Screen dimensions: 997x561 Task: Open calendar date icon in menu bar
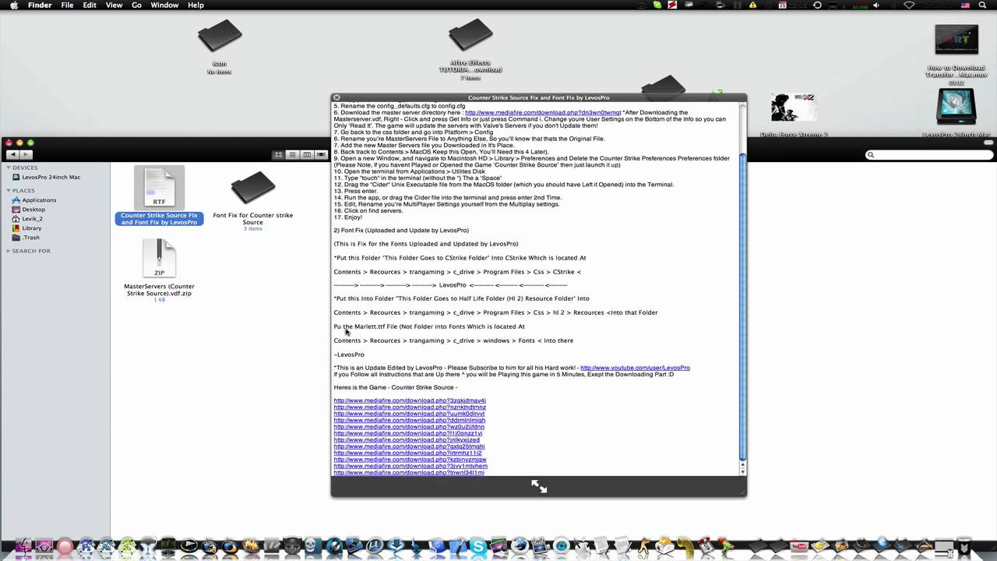[x=783, y=5]
